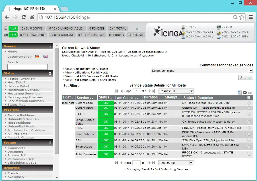Go to previous page arrow above table
Screen dimensions: 257x181
[x=122, y=91]
